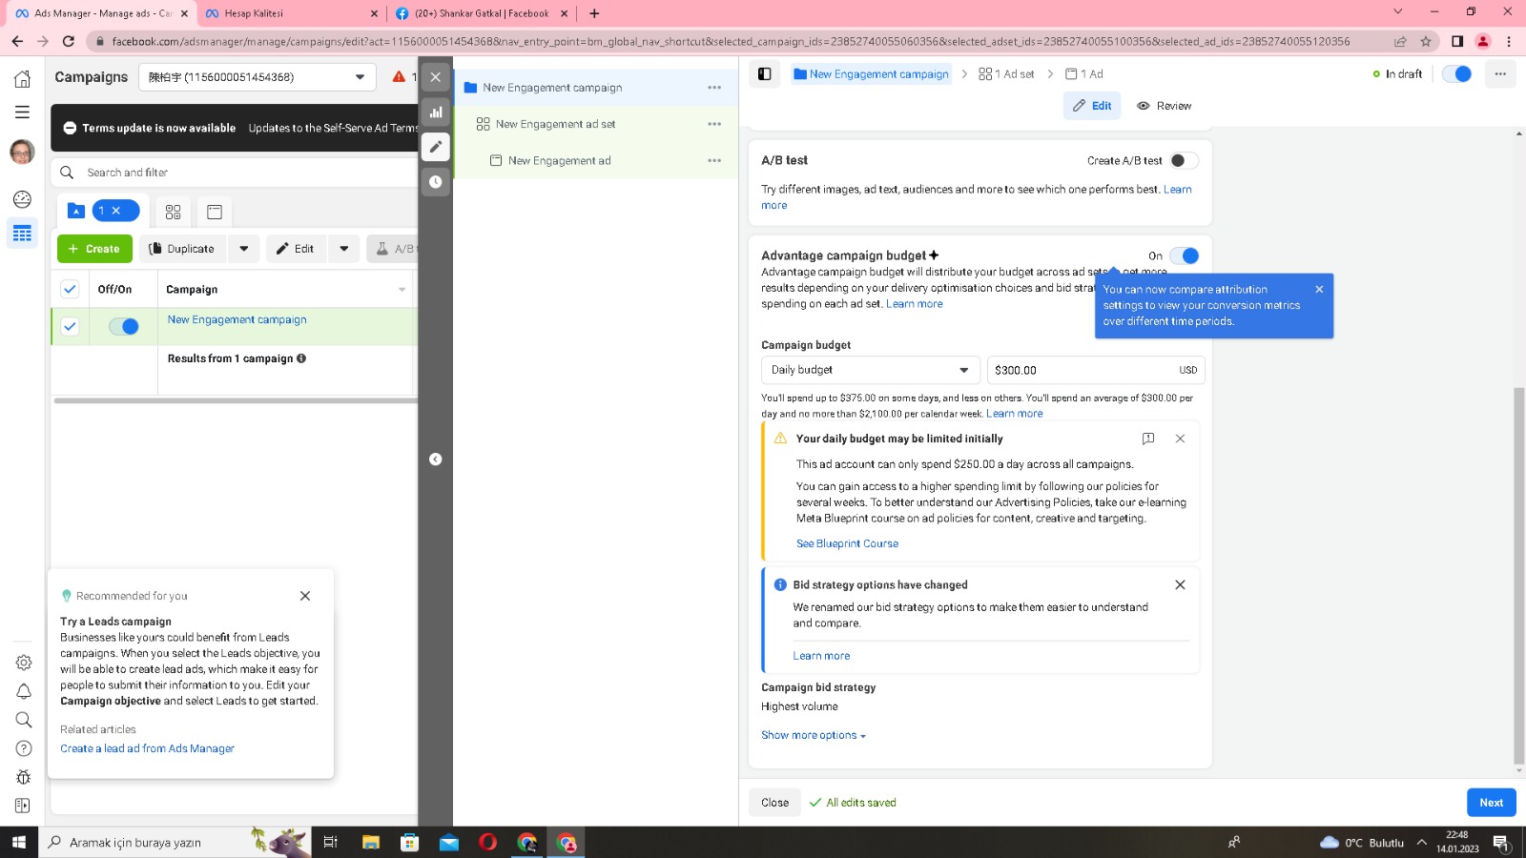Open more options for New Engagement ad
This screenshot has height=858, width=1526.
[x=714, y=160]
